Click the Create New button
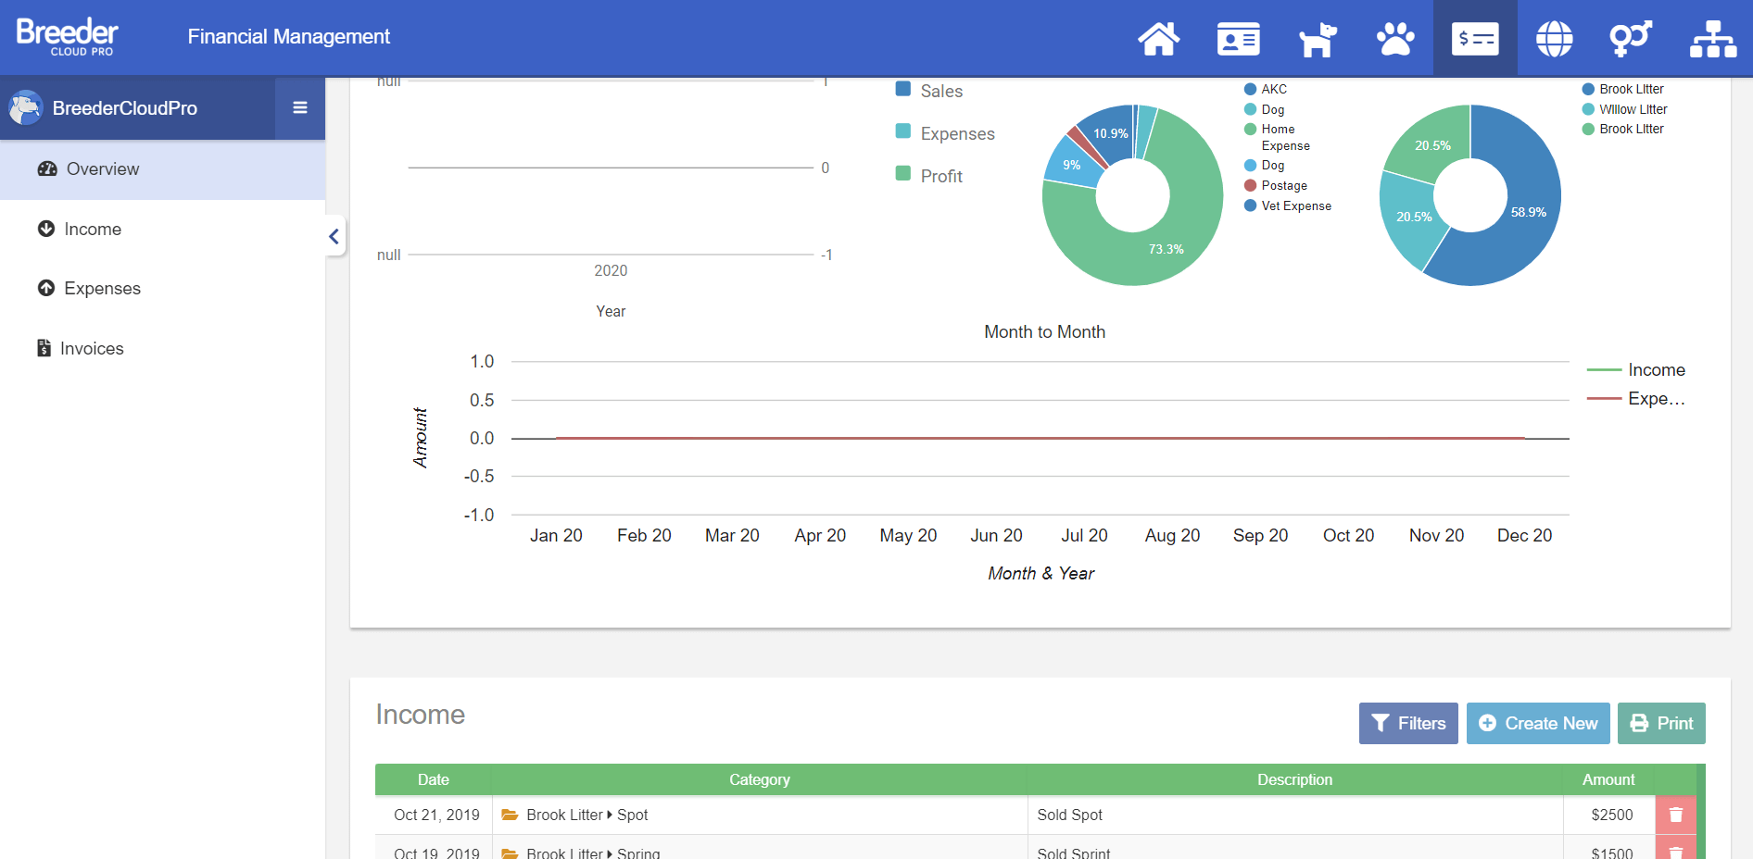 click(1538, 723)
